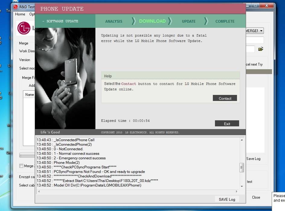Click the '0 - NotConnected.' log line
Screen dimensions: 285x211
[x=60, y=149]
